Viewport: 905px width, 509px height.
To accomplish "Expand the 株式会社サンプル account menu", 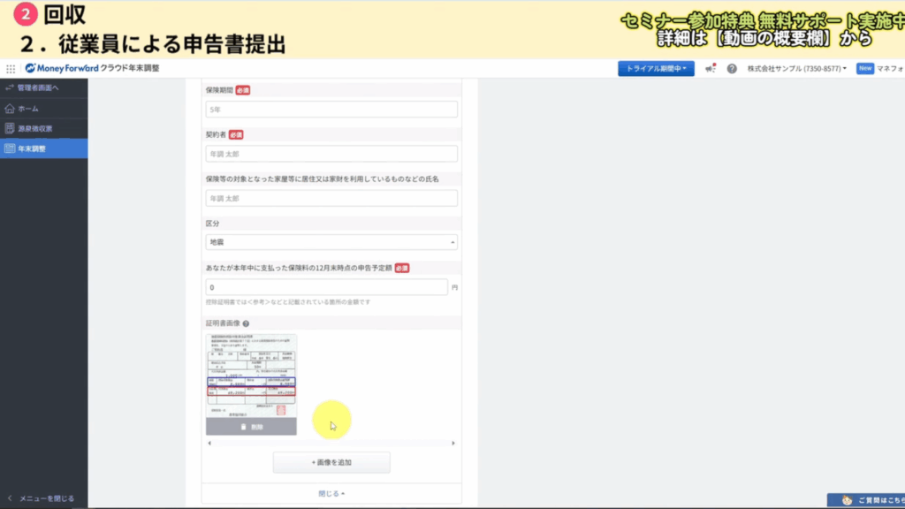I will tap(796, 68).
